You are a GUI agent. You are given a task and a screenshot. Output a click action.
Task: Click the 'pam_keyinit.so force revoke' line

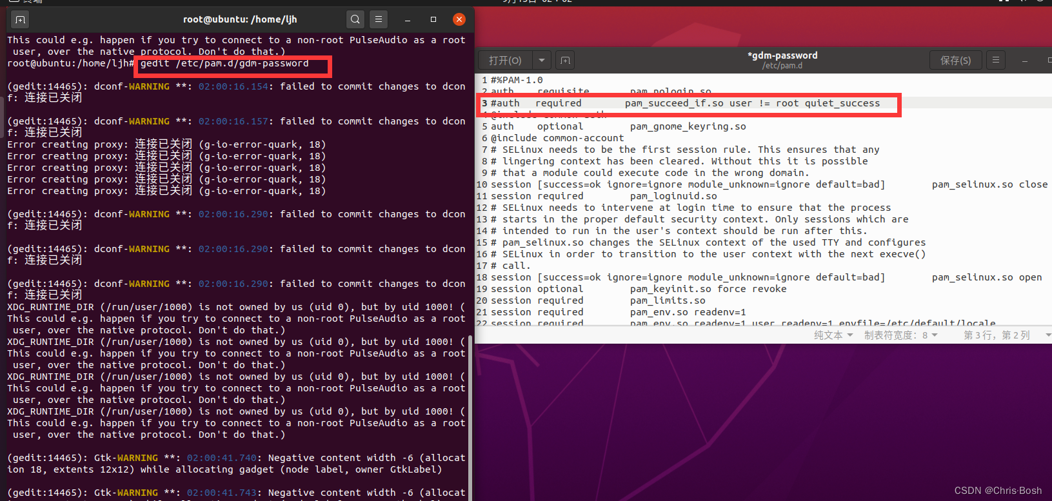639,289
